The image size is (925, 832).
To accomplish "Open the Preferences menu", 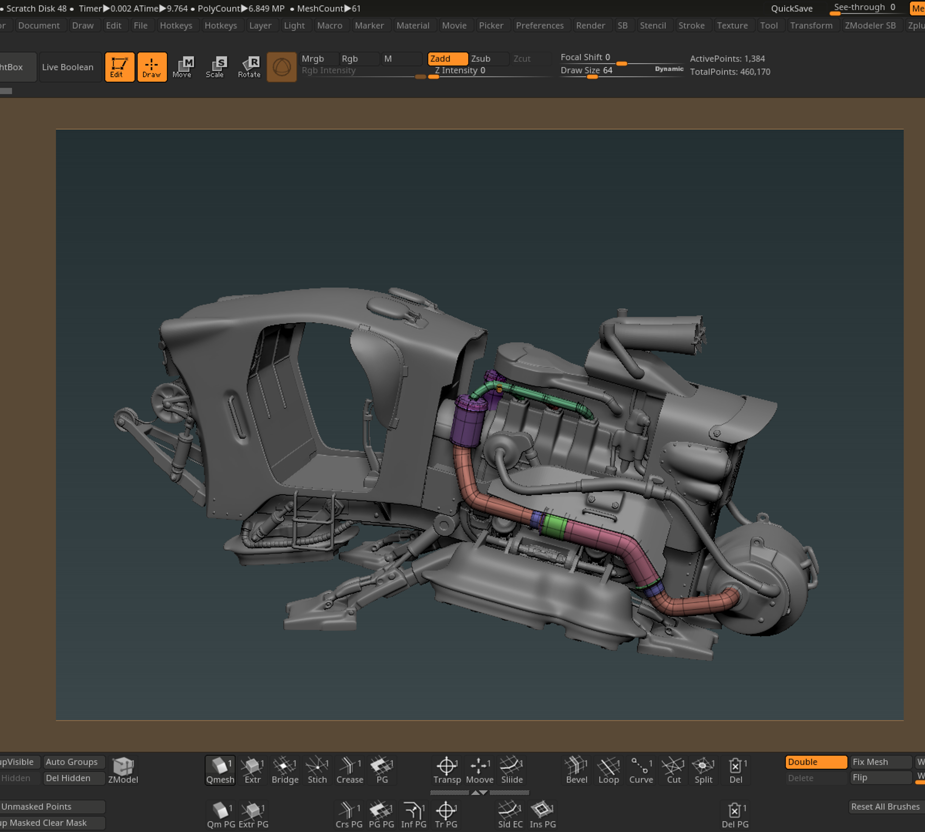I will (540, 25).
